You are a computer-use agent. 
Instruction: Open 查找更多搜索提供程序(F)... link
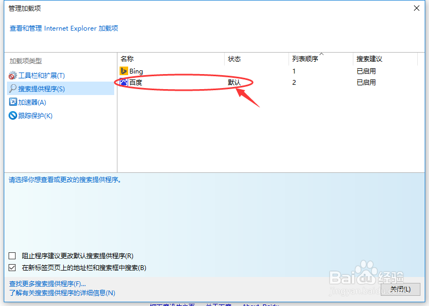coord(48,284)
